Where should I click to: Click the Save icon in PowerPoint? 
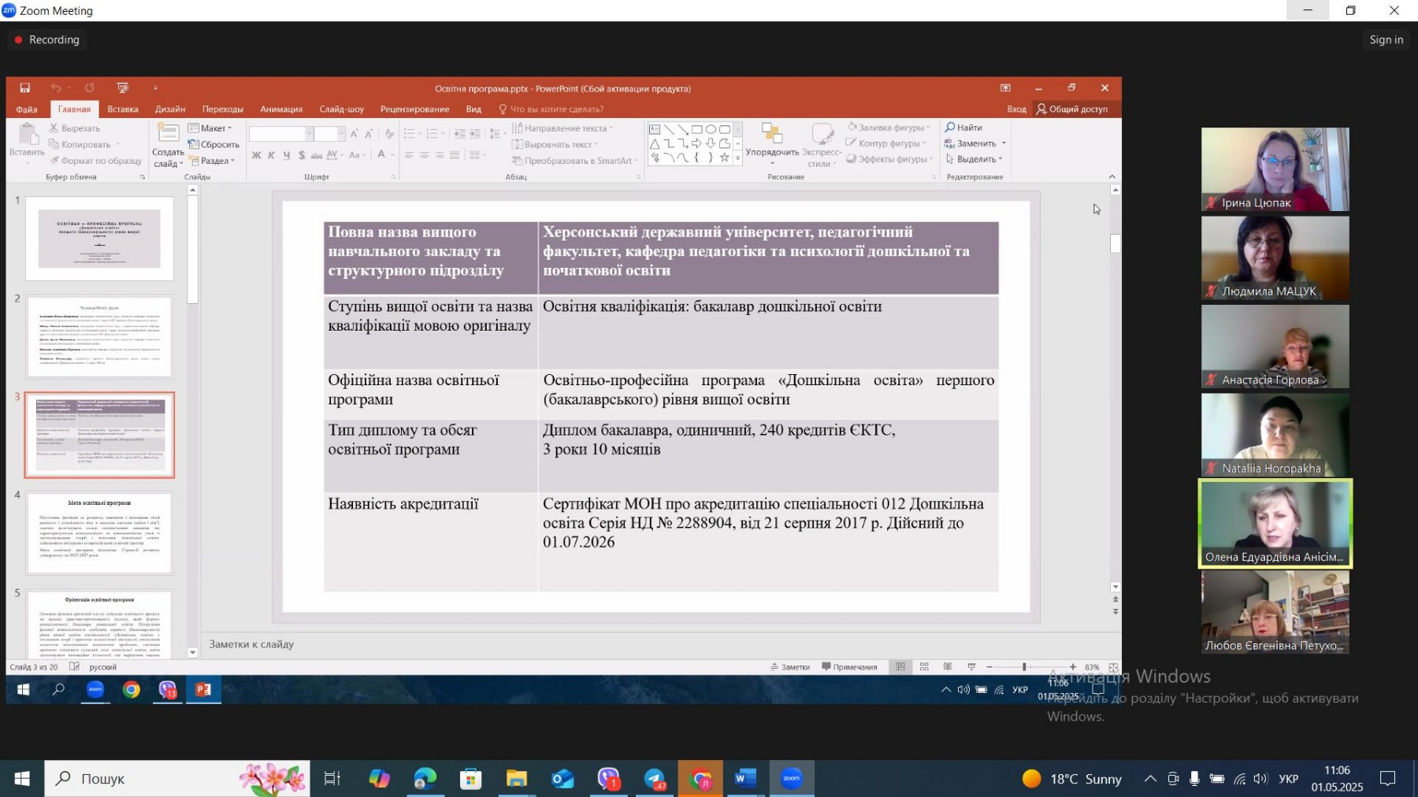(x=24, y=88)
